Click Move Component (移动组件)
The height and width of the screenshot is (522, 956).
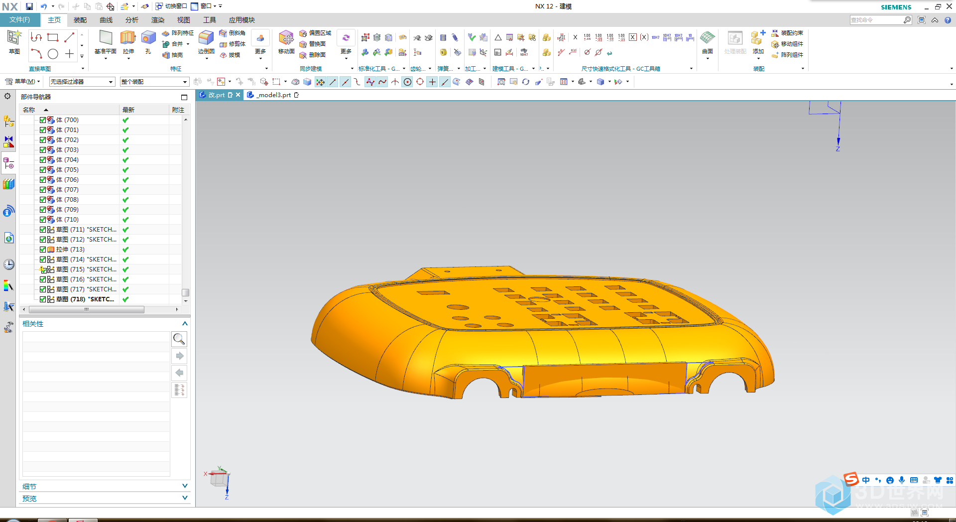(x=787, y=44)
